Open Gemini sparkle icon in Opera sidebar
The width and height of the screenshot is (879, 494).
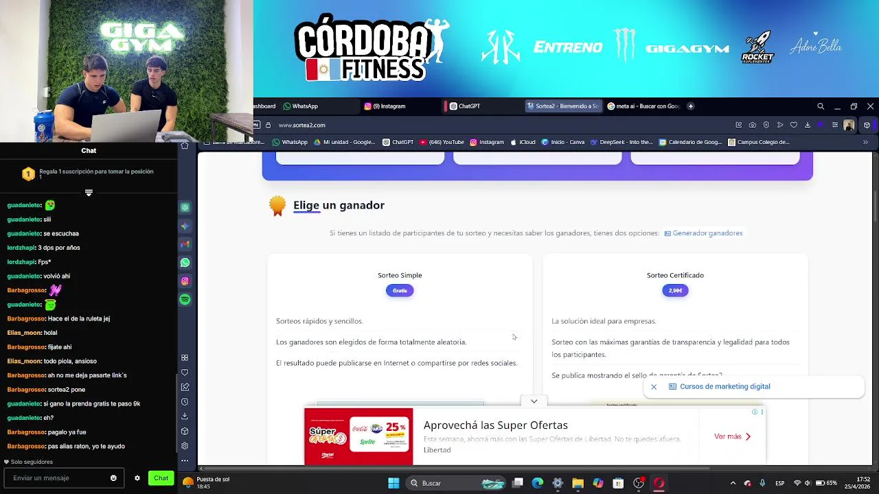(x=185, y=226)
